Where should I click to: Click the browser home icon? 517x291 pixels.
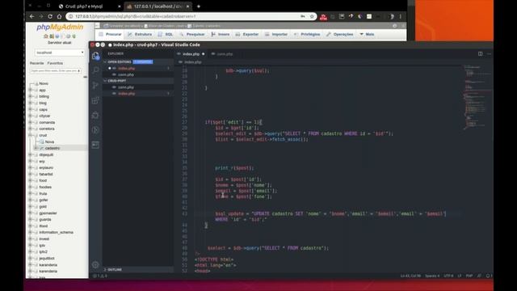(59, 16)
